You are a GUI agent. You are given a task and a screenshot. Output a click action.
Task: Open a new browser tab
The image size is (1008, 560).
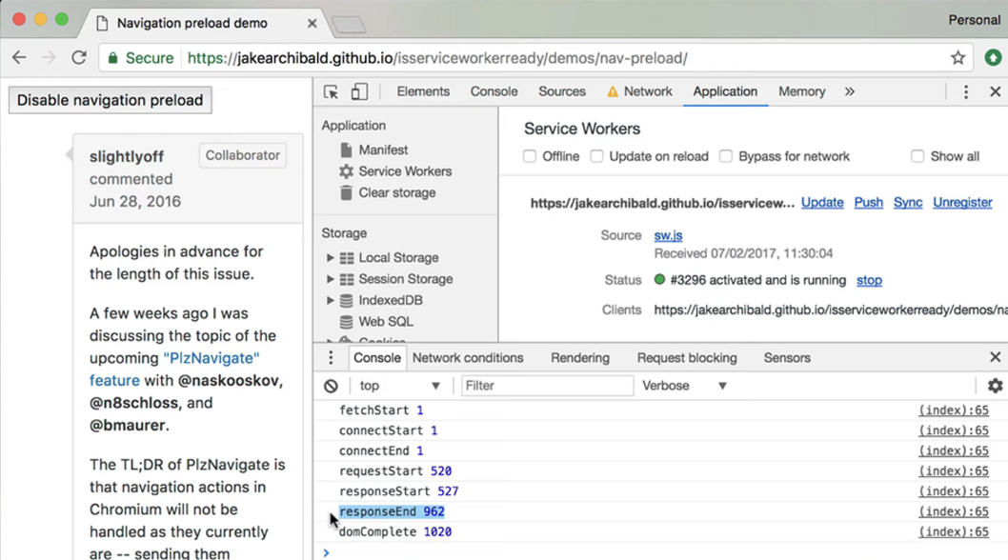[349, 25]
